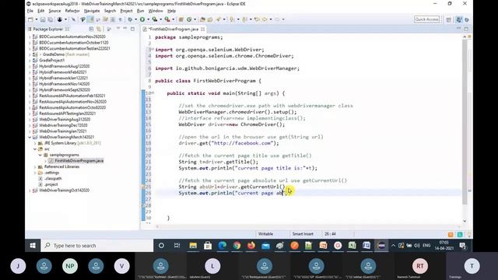Click New Java Class toolbar icon

coord(189,19)
